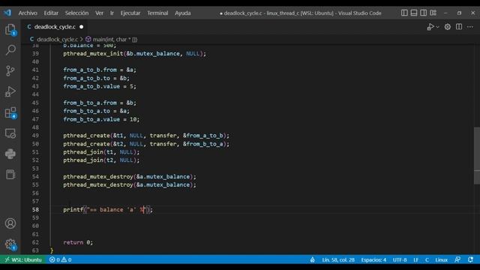The height and width of the screenshot is (270, 480).
Task: Click Lín. 58, col. 28 cursor position
Action: [338, 260]
